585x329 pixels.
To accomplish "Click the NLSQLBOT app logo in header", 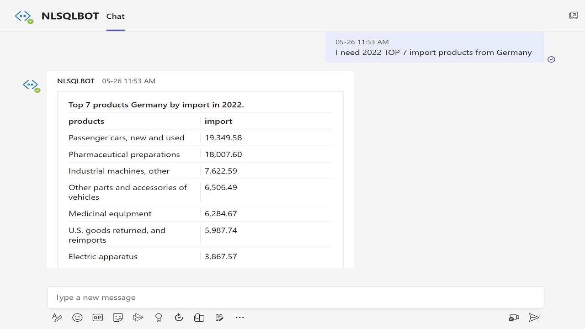I will coord(24,17).
